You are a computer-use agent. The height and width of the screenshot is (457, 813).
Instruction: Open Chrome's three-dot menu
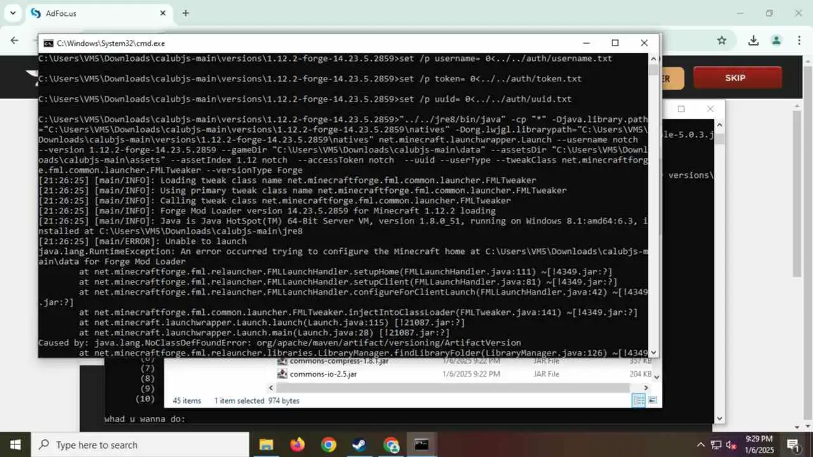tap(799, 41)
